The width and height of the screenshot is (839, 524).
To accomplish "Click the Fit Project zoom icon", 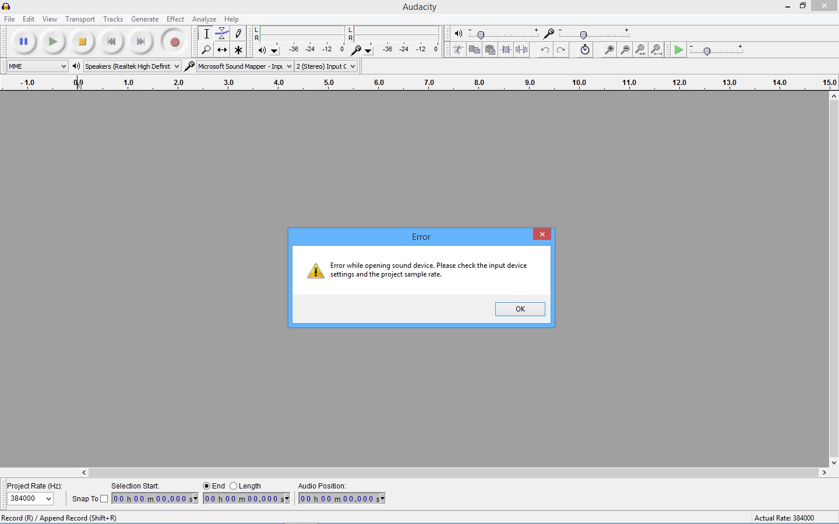I will (x=657, y=50).
